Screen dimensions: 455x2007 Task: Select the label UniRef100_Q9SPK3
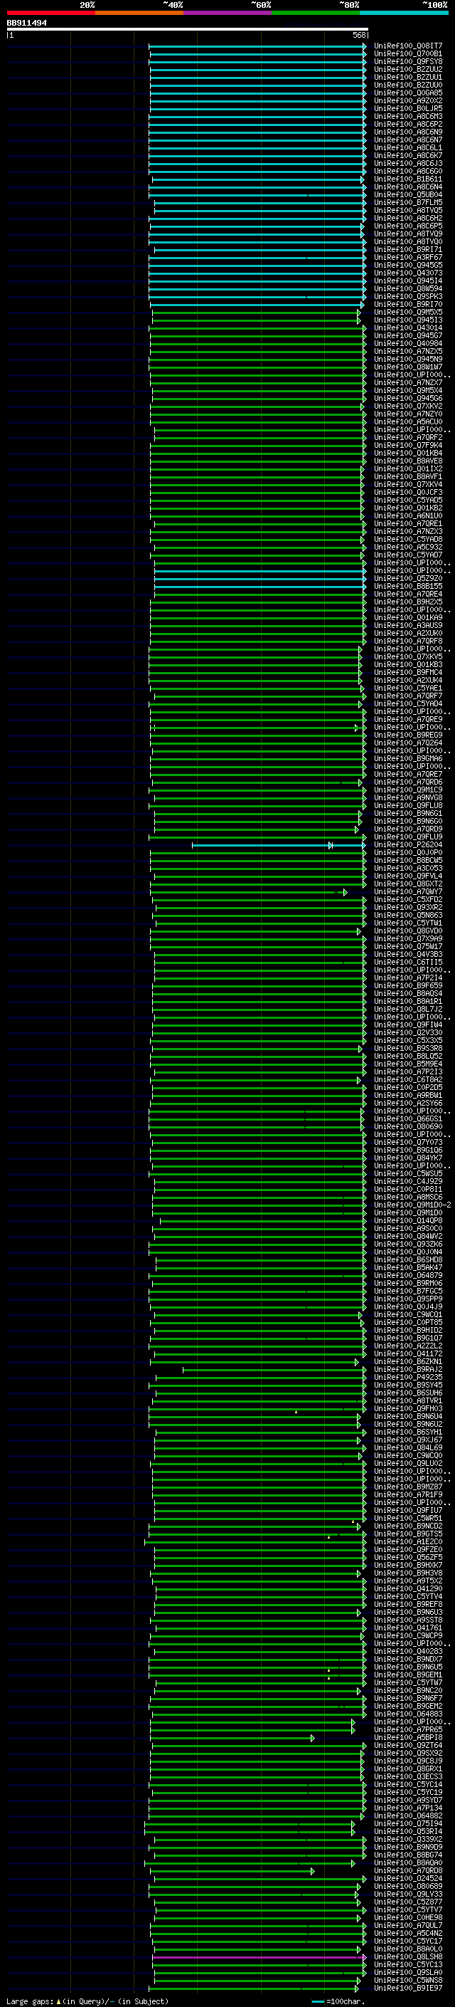pyautogui.click(x=407, y=296)
